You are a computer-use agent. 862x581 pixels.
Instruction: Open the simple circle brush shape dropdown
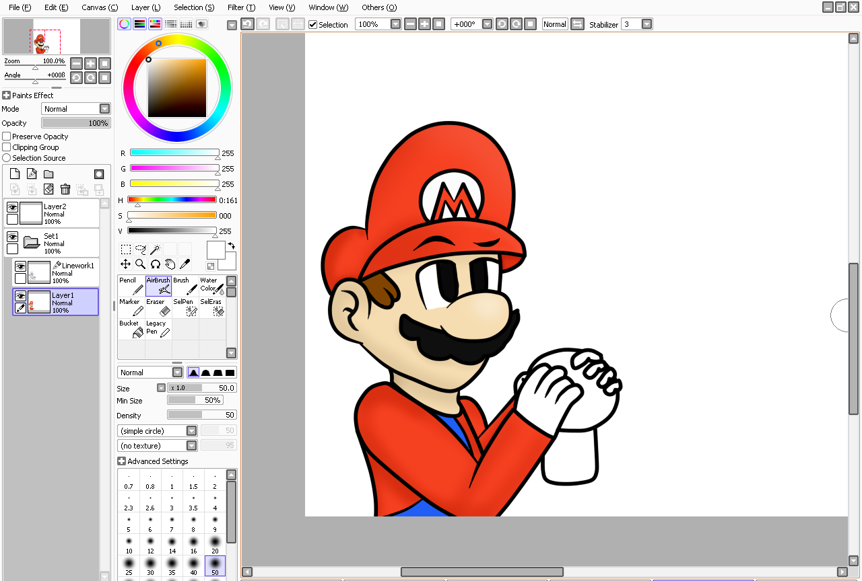pos(191,431)
